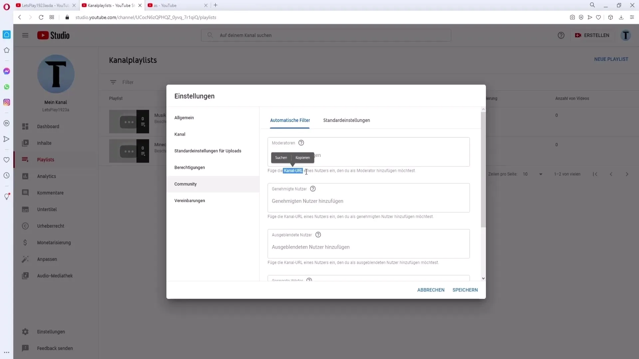Viewport: 639px width, 359px height.
Task: Switch to the Standardeinstellungen tab
Action: (x=346, y=120)
